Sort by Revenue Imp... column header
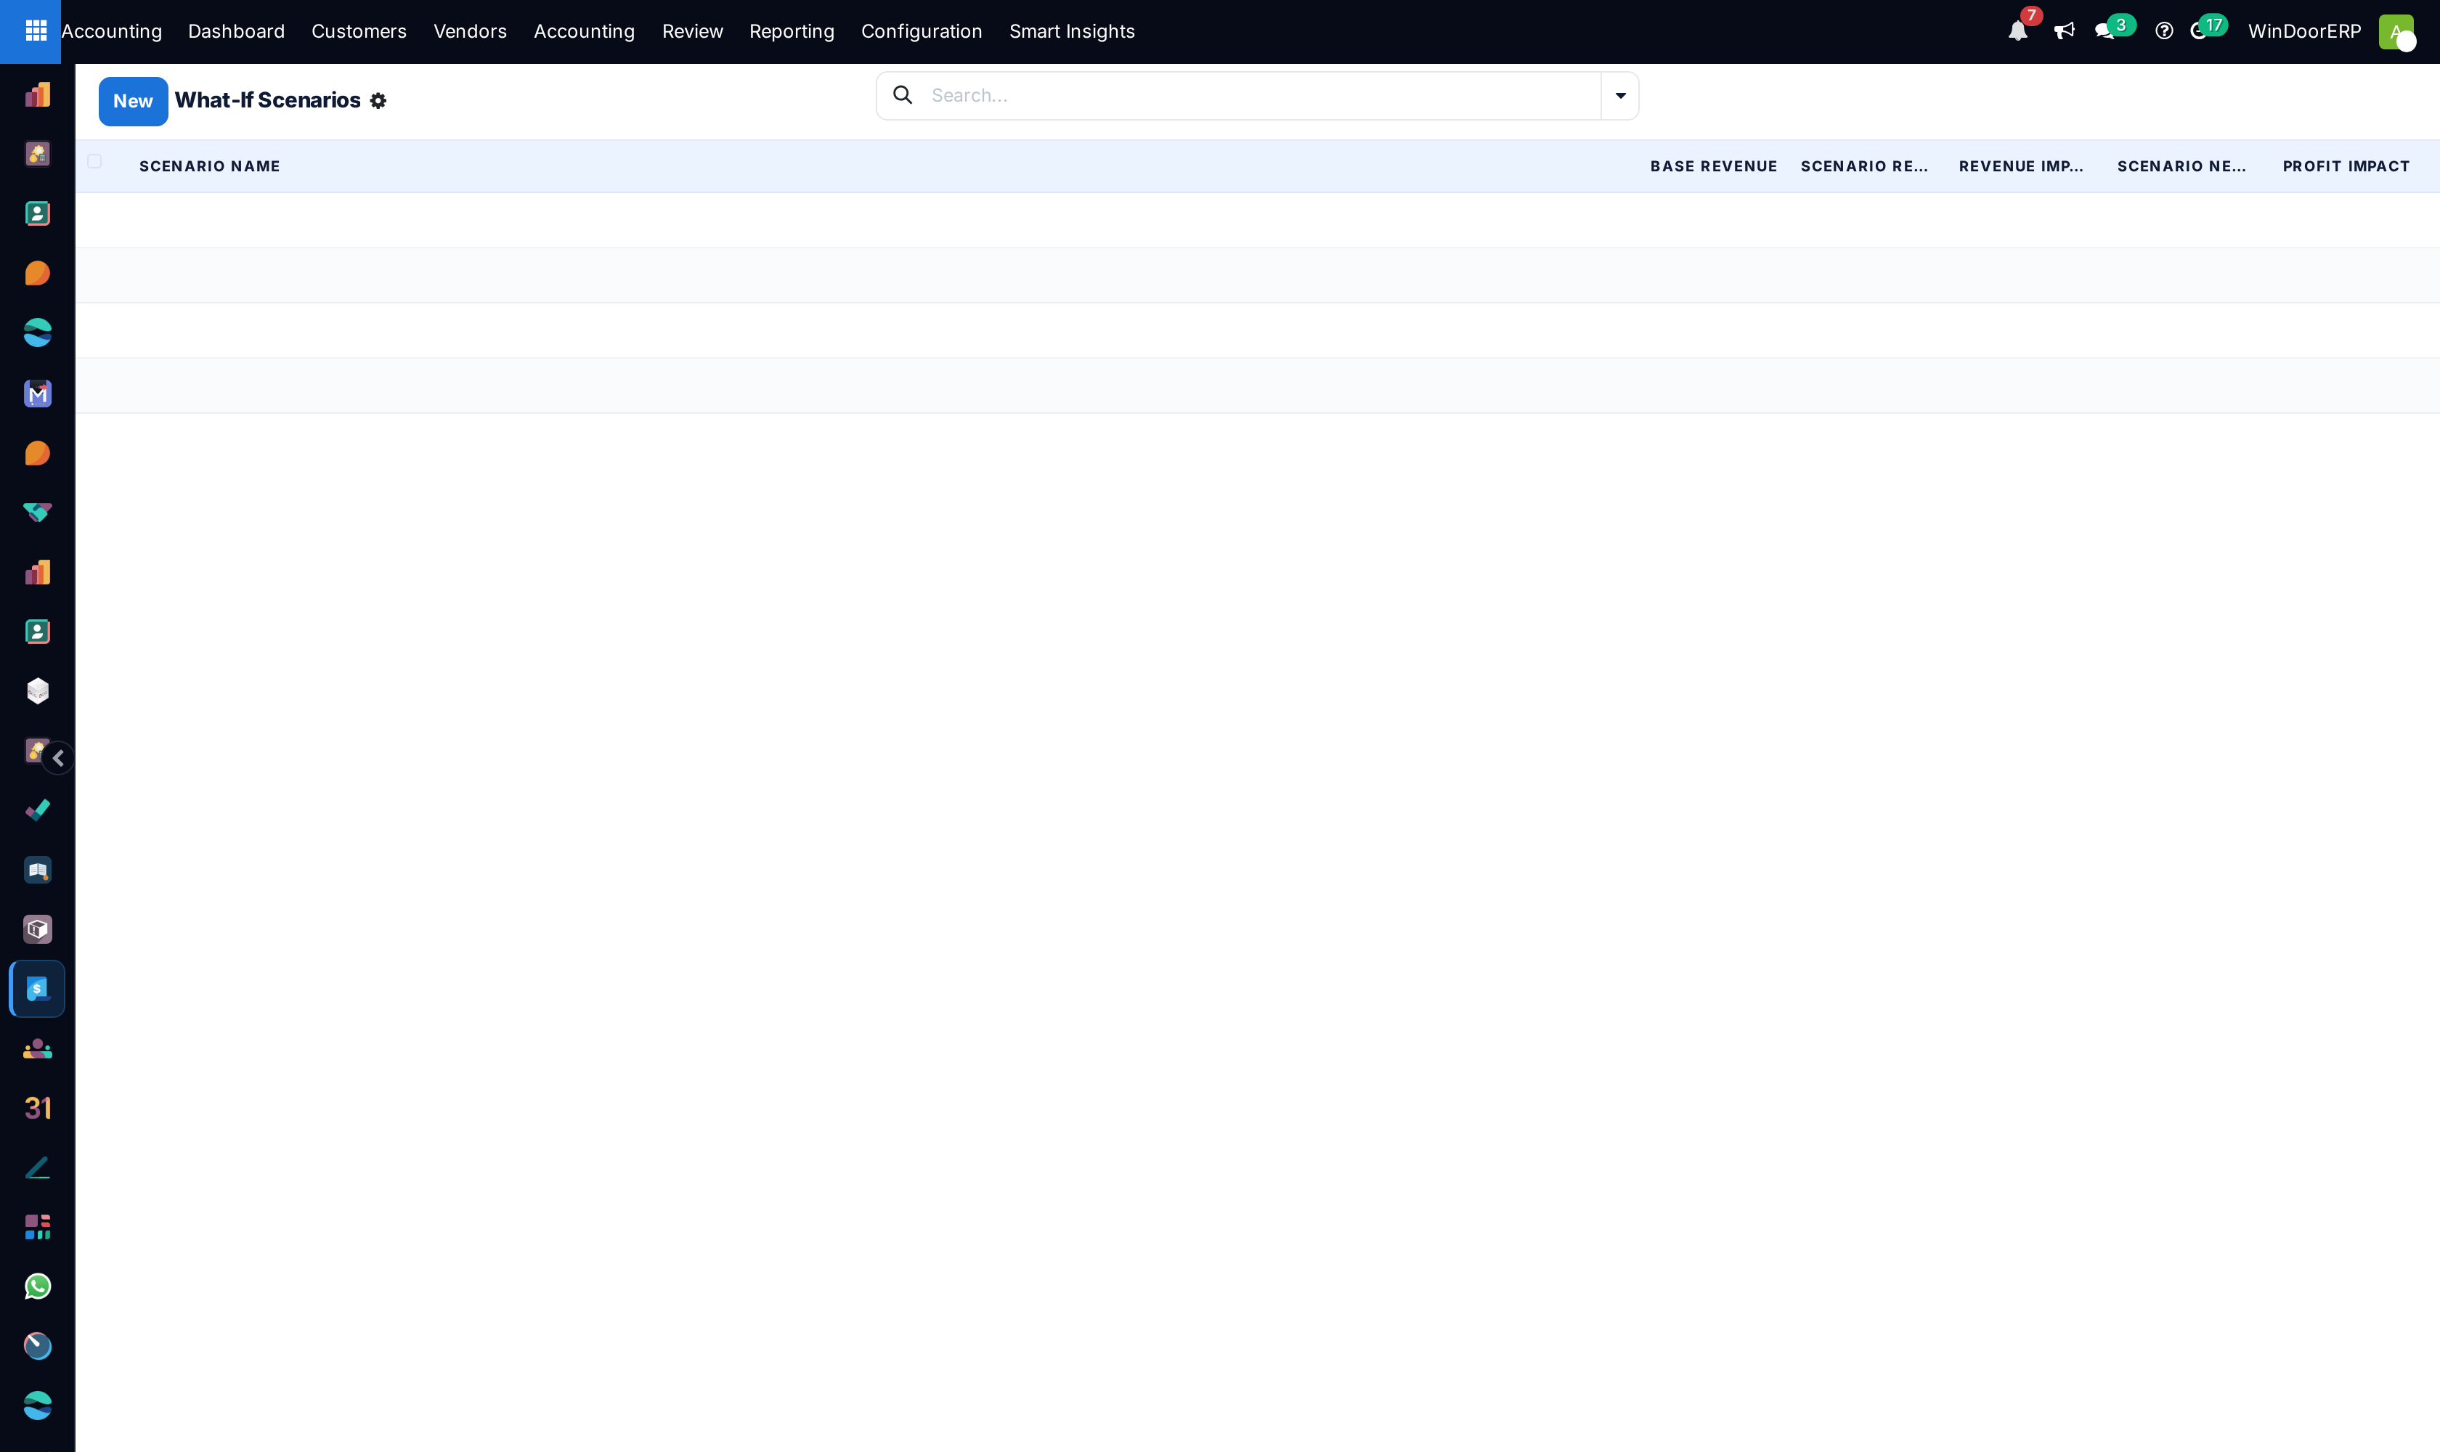The image size is (2440, 1452). tap(2020, 166)
